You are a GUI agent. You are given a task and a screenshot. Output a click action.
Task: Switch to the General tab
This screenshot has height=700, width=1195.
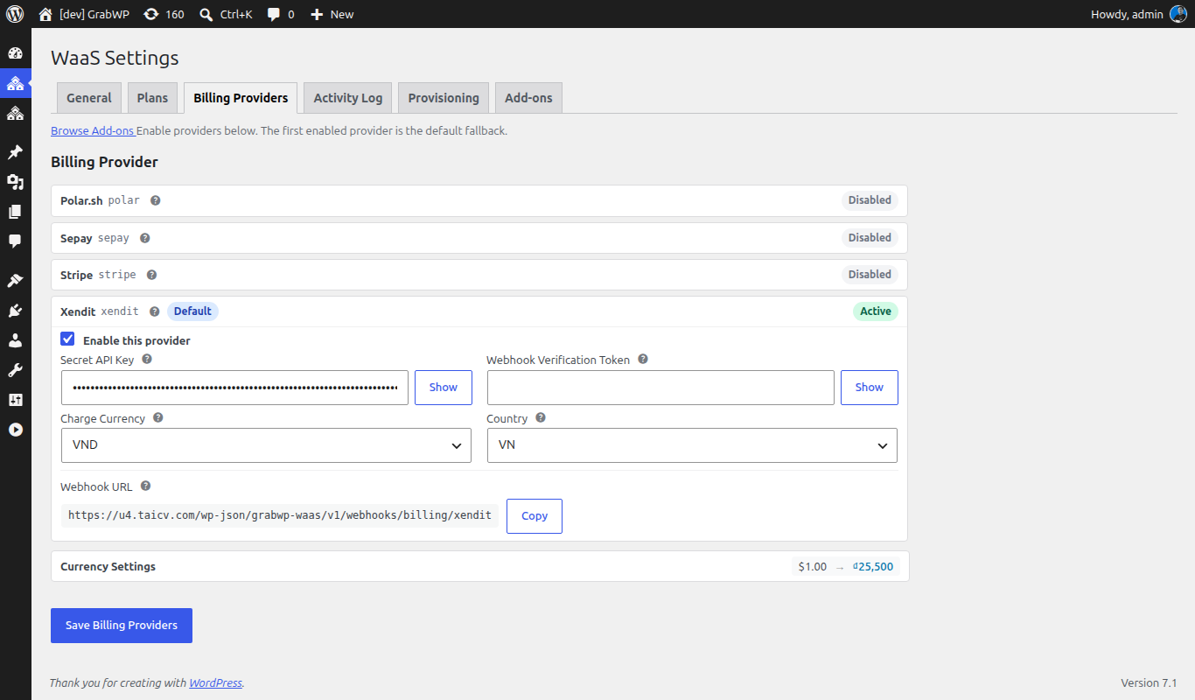tap(89, 98)
